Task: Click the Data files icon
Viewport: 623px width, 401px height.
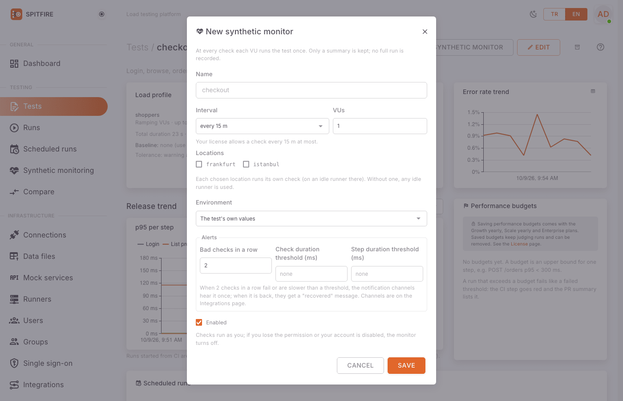Action: tap(14, 256)
